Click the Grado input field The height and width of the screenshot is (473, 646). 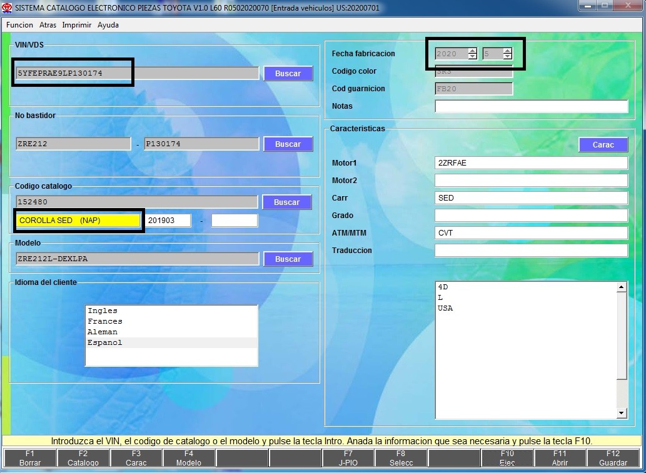tap(531, 216)
